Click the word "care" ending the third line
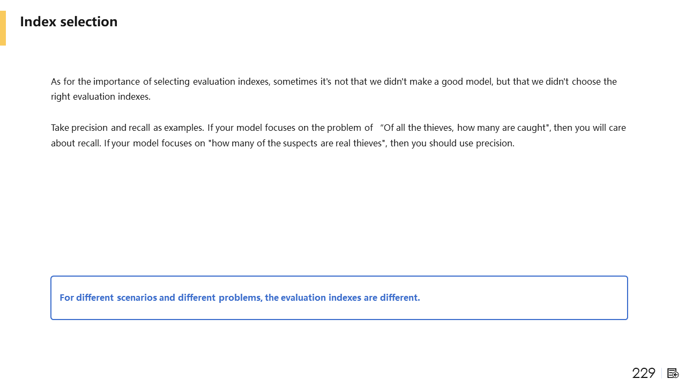This screenshot has width=686, height=386. pyautogui.click(x=617, y=128)
